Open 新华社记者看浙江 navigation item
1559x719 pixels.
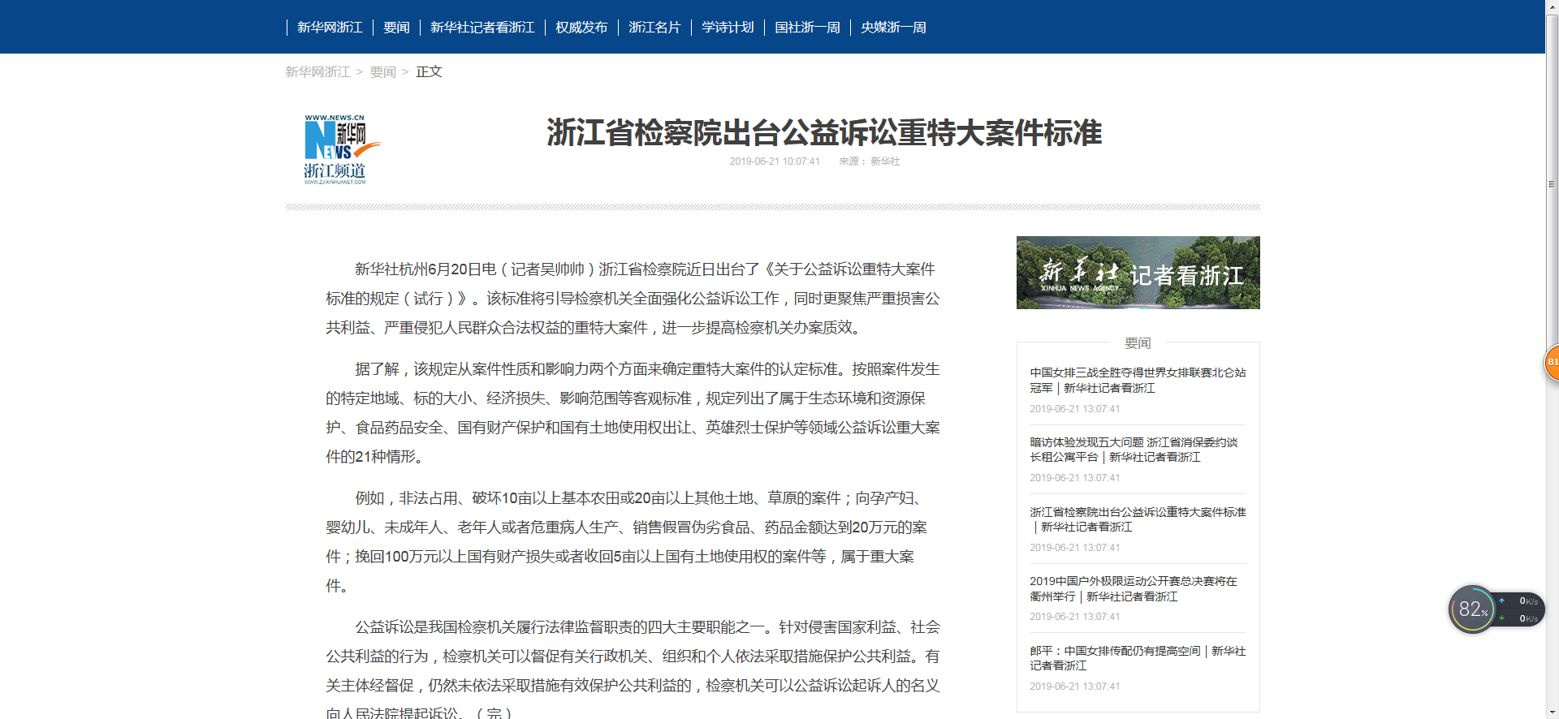482,28
